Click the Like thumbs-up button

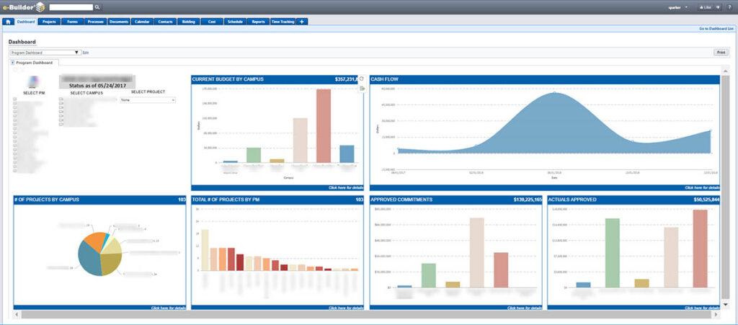click(x=706, y=7)
